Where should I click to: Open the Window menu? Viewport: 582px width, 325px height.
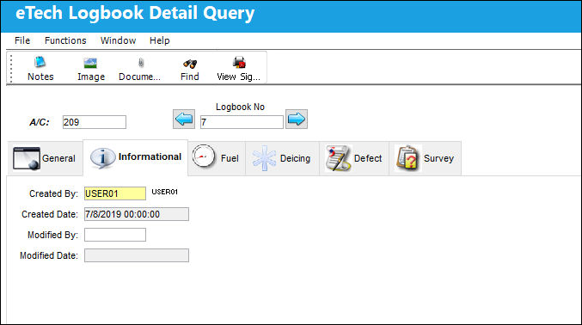(118, 40)
